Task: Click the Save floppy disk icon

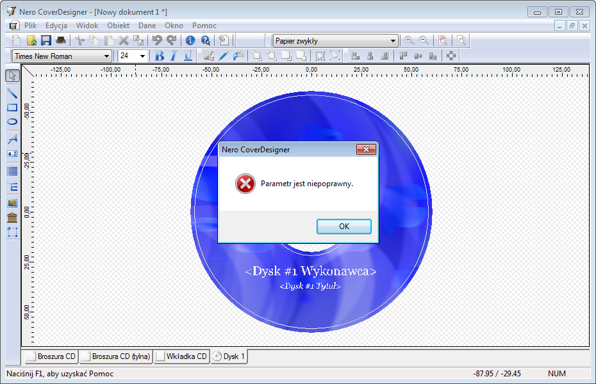Action: click(x=46, y=40)
